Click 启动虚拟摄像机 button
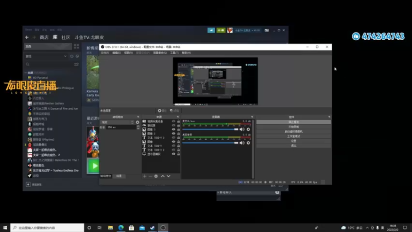 pos(294,131)
